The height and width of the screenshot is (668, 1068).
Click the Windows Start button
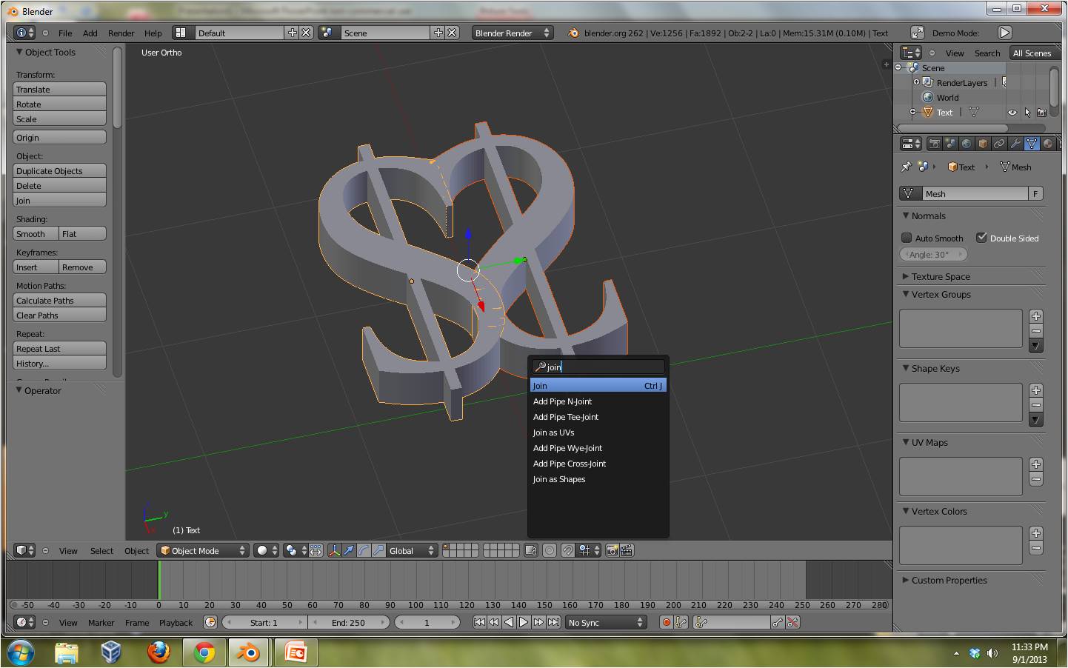tap(20, 652)
